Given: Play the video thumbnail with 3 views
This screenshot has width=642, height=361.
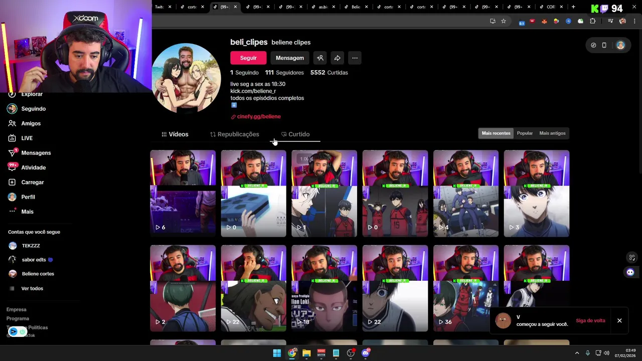Looking at the screenshot, I should click(x=537, y=194).
